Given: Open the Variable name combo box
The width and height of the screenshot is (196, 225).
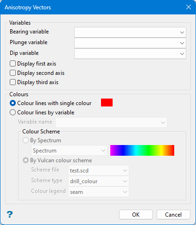Looking at the screenshot, I should (x=111, y=122).
